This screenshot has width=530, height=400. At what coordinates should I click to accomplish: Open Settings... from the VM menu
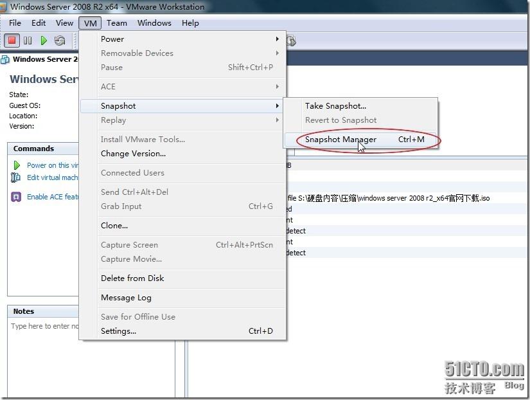183,331
